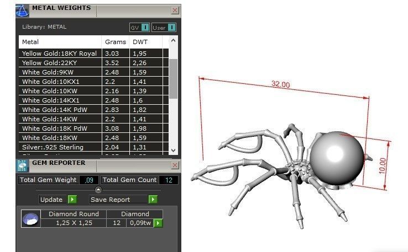Image resolution: width=408 pixels, height=252 pixels.
Task: Select the White Gold:14KX1 row
Action: pyautogui.click(x=93, y=100)
